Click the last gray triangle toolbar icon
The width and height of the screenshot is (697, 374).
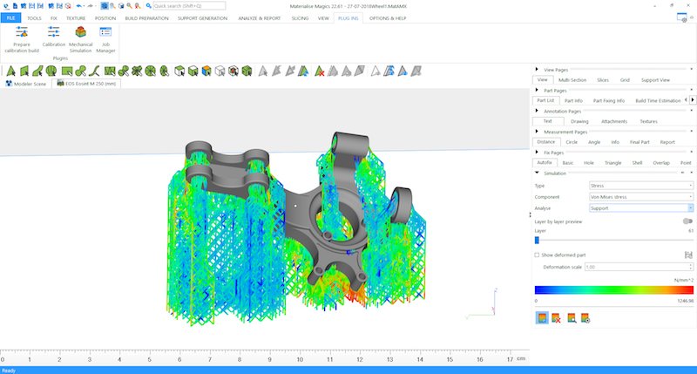416,71
